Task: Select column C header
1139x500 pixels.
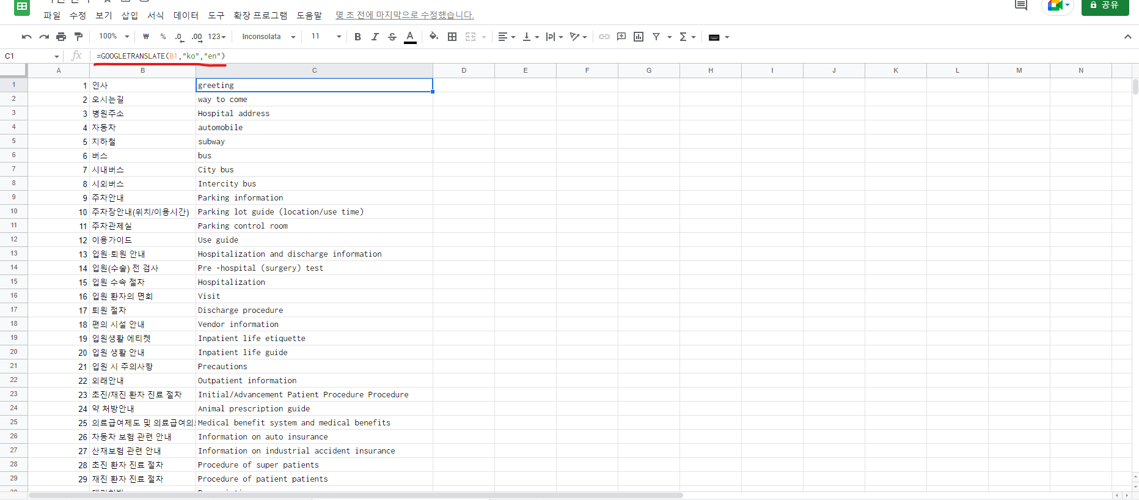Action: 314,70
